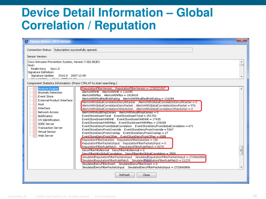Click down arrow of statistics scrollbar
The width and height of the screenshot is (266, 199).
point(241,167)
